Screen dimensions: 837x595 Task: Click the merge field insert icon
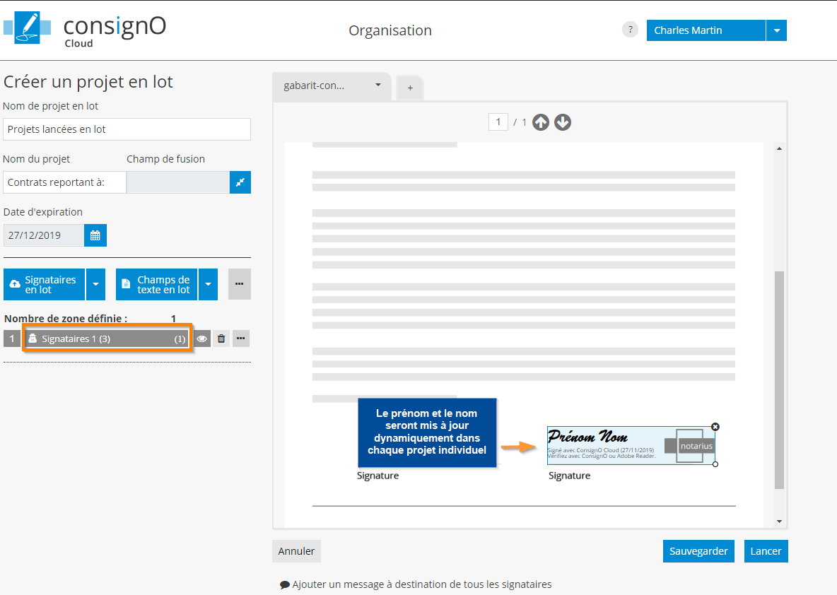pos(240,182)
